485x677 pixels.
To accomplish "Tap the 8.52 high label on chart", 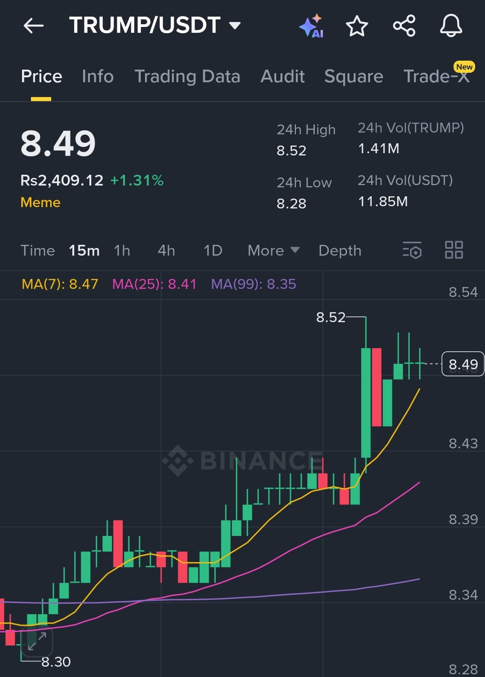I will click(331, 317).
